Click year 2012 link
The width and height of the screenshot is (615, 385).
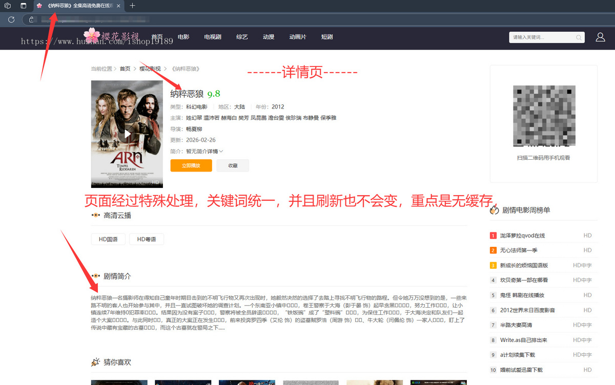tap(278, 107)
